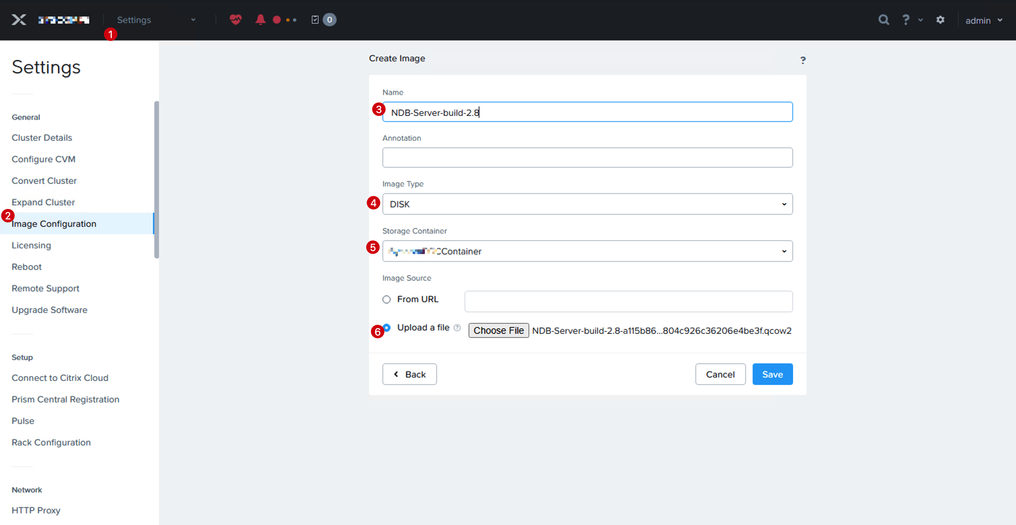
Task: Open the Storage Container dropdown
Action: 587,251
